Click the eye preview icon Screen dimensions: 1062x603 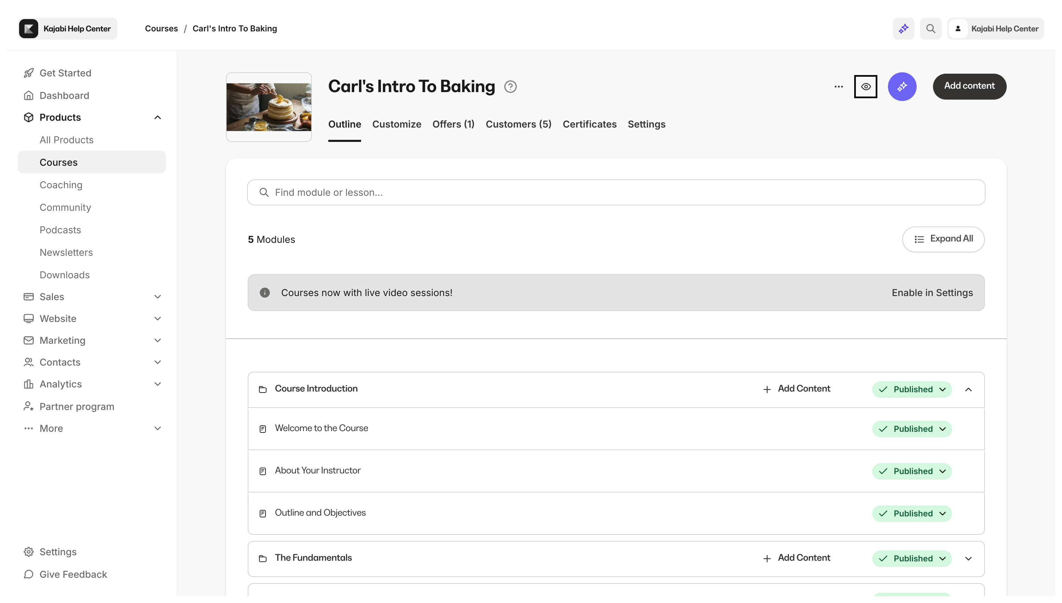(x=865, y=87)
